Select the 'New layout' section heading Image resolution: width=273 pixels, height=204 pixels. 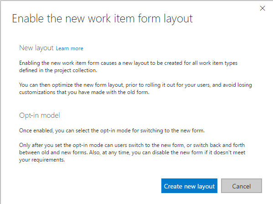36,48
